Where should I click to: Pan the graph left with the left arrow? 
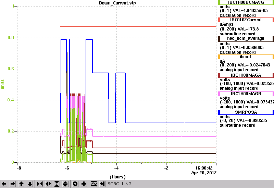click(4, 184)
